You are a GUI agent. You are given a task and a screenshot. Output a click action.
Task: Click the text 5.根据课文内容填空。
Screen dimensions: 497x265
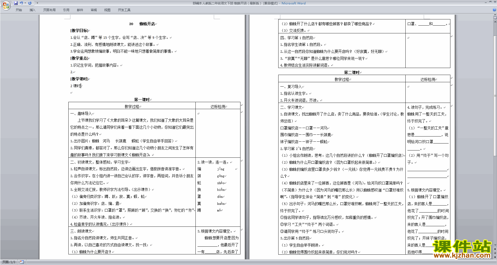point(425,190)
